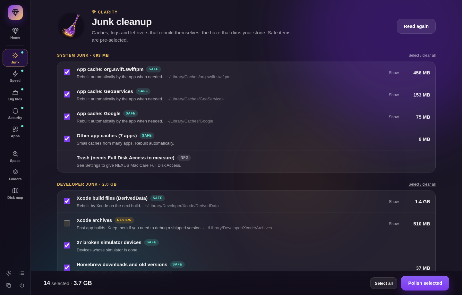Open the Space analyzer
462x295 pixels.
(x=15, y=156)
